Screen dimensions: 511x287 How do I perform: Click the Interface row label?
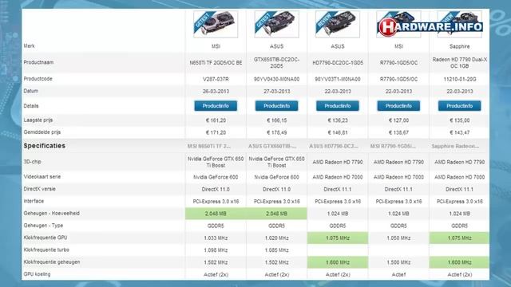tap(34, 201)
